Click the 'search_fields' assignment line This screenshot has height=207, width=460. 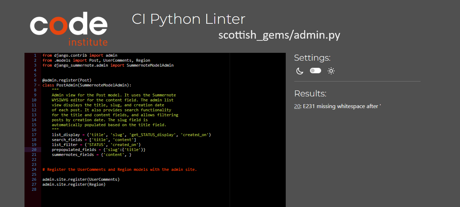click(94, 140)
